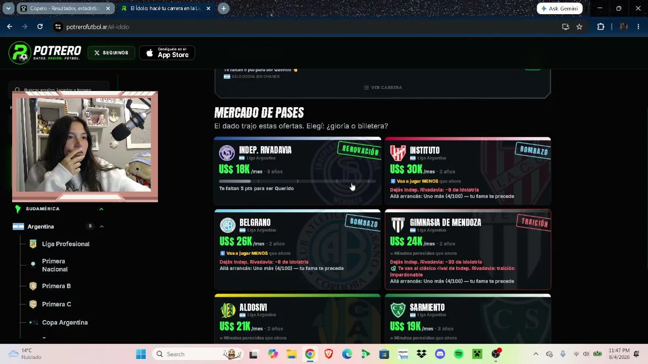Switch to the Copero browser tab
The width and height of the screenshot is (648, 364).
(64, 9)
